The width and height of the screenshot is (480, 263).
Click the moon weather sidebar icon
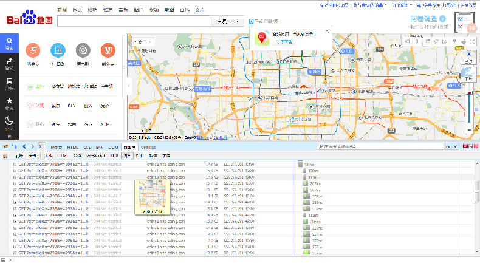(x=9, y=121)
